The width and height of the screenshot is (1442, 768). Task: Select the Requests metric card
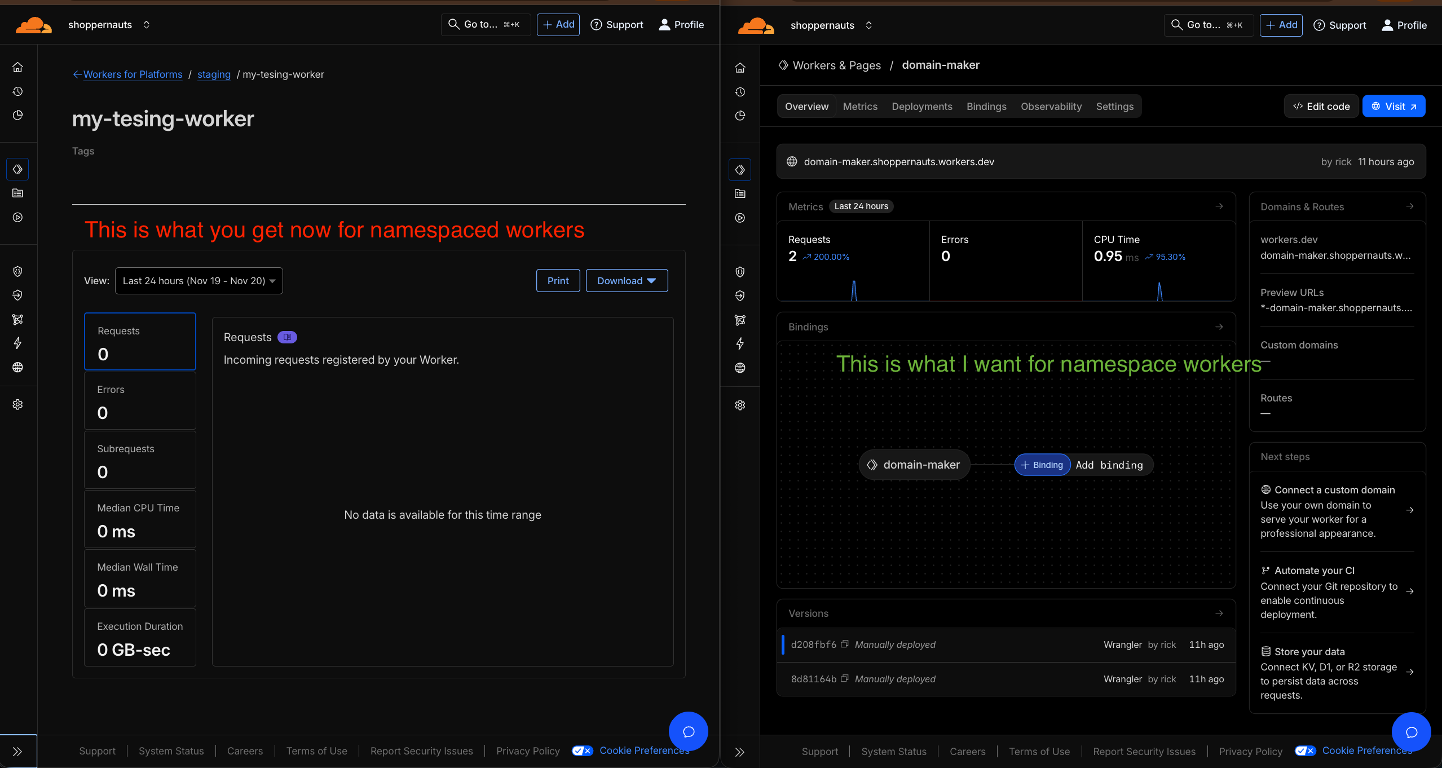pos(140,342)
